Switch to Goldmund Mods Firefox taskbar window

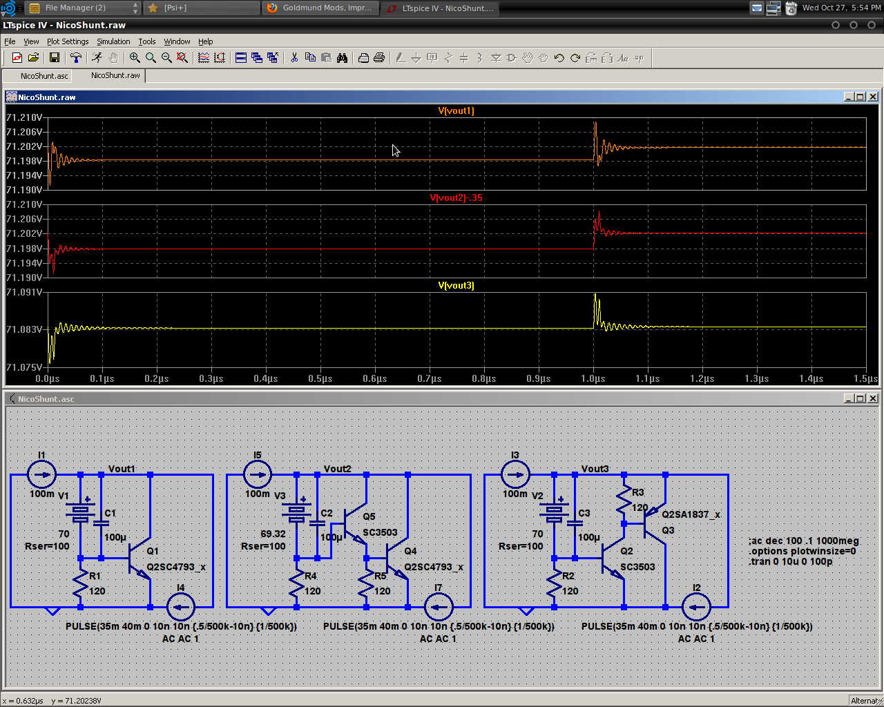[x=320, y=8]
